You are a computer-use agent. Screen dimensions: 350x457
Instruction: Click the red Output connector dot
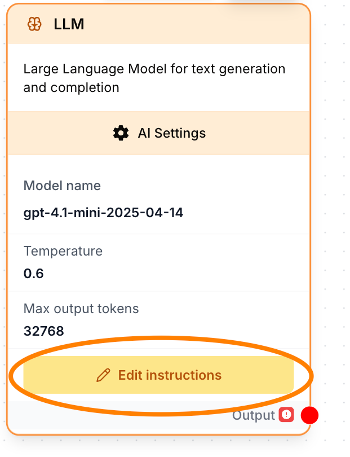(309, 415)
